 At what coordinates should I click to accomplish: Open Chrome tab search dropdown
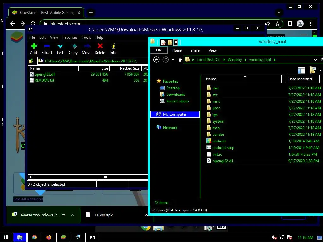coord(279,13)
